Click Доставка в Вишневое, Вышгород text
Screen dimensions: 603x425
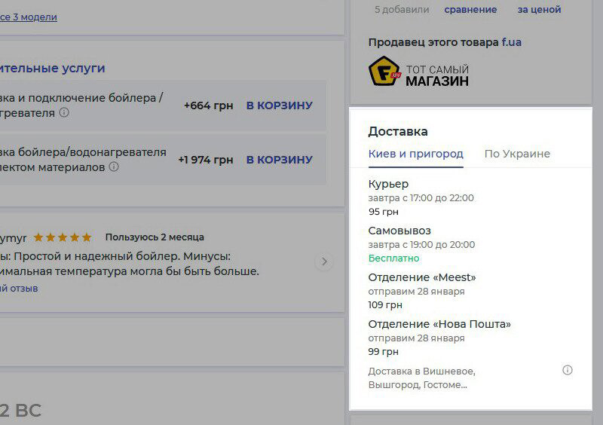421,378
